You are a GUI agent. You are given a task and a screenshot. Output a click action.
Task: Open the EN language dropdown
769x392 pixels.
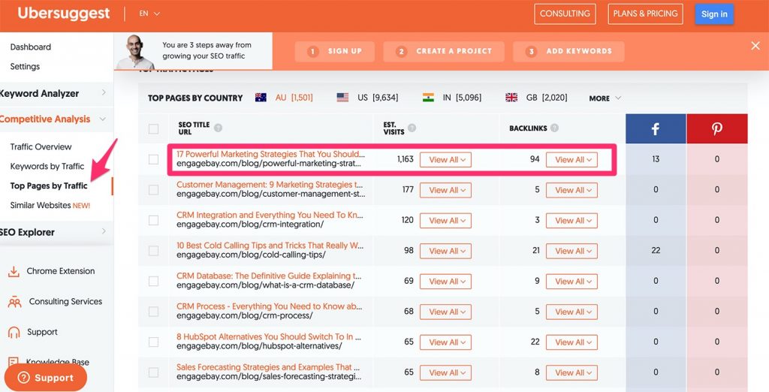(149, 14)
